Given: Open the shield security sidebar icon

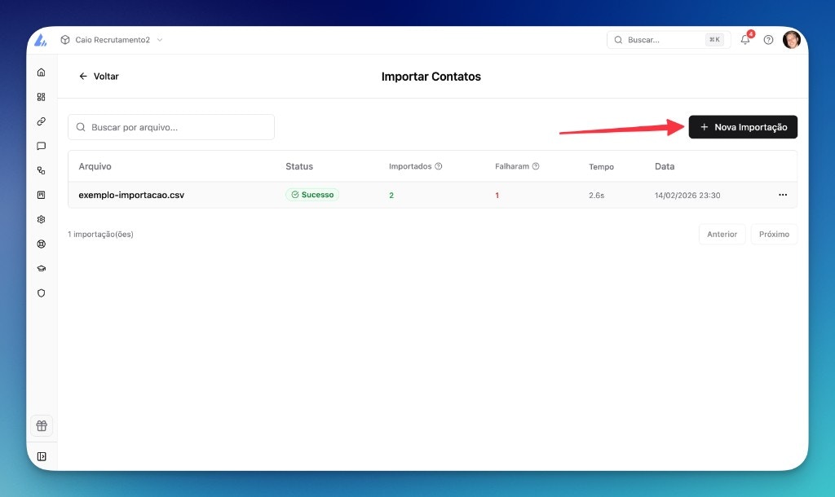Looking at the screenshot, I should coord(41,292).
